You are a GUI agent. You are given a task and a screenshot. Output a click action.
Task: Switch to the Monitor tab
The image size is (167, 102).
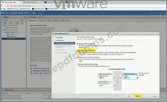[49, 20]
